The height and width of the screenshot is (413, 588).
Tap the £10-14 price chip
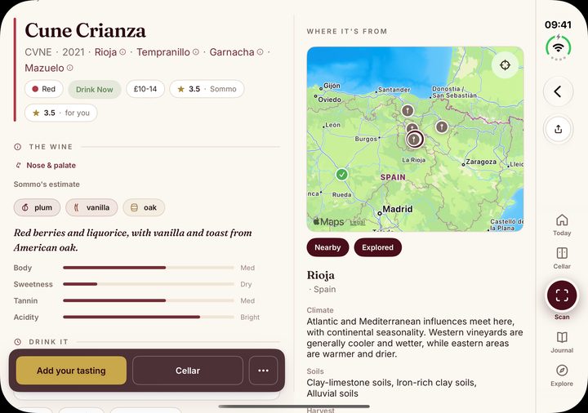click(145, 89)
